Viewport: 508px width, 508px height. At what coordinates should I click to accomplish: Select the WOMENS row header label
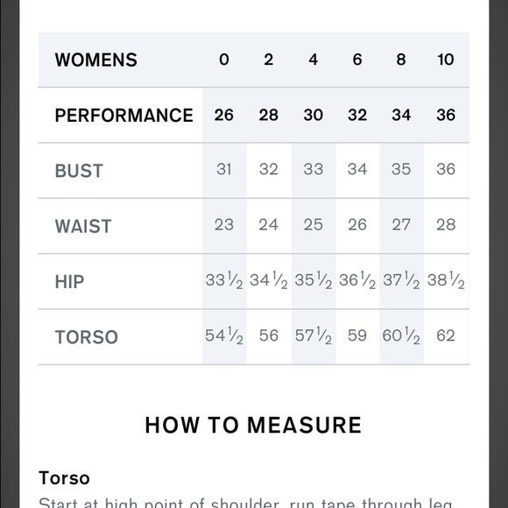(95, 60)
